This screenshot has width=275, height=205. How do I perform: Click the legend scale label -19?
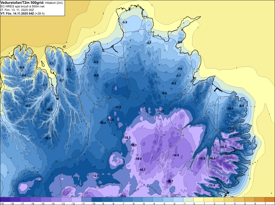pos(2,203)
